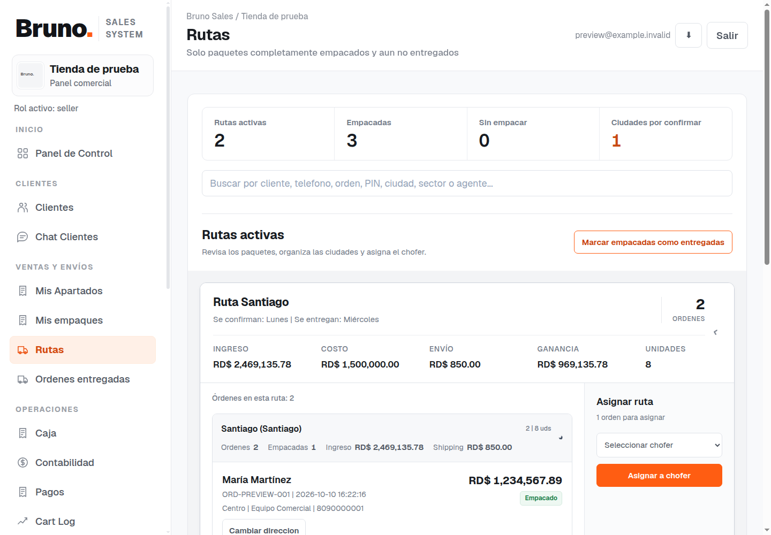Click the Contabilidad dollar coin icon

point(22,463)
